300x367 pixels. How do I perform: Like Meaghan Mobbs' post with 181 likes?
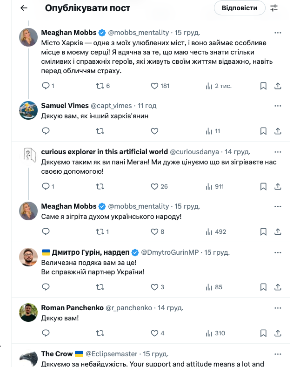click(155, 86)
